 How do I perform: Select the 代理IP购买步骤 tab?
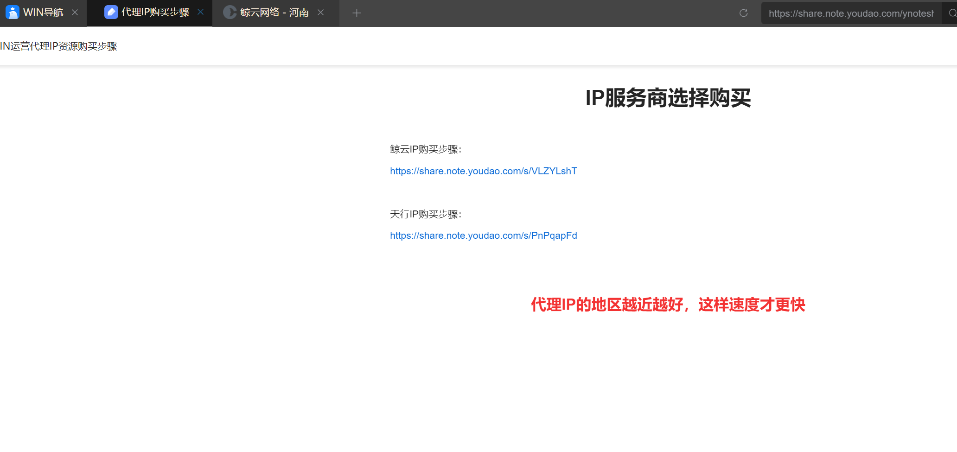point(149,13)
